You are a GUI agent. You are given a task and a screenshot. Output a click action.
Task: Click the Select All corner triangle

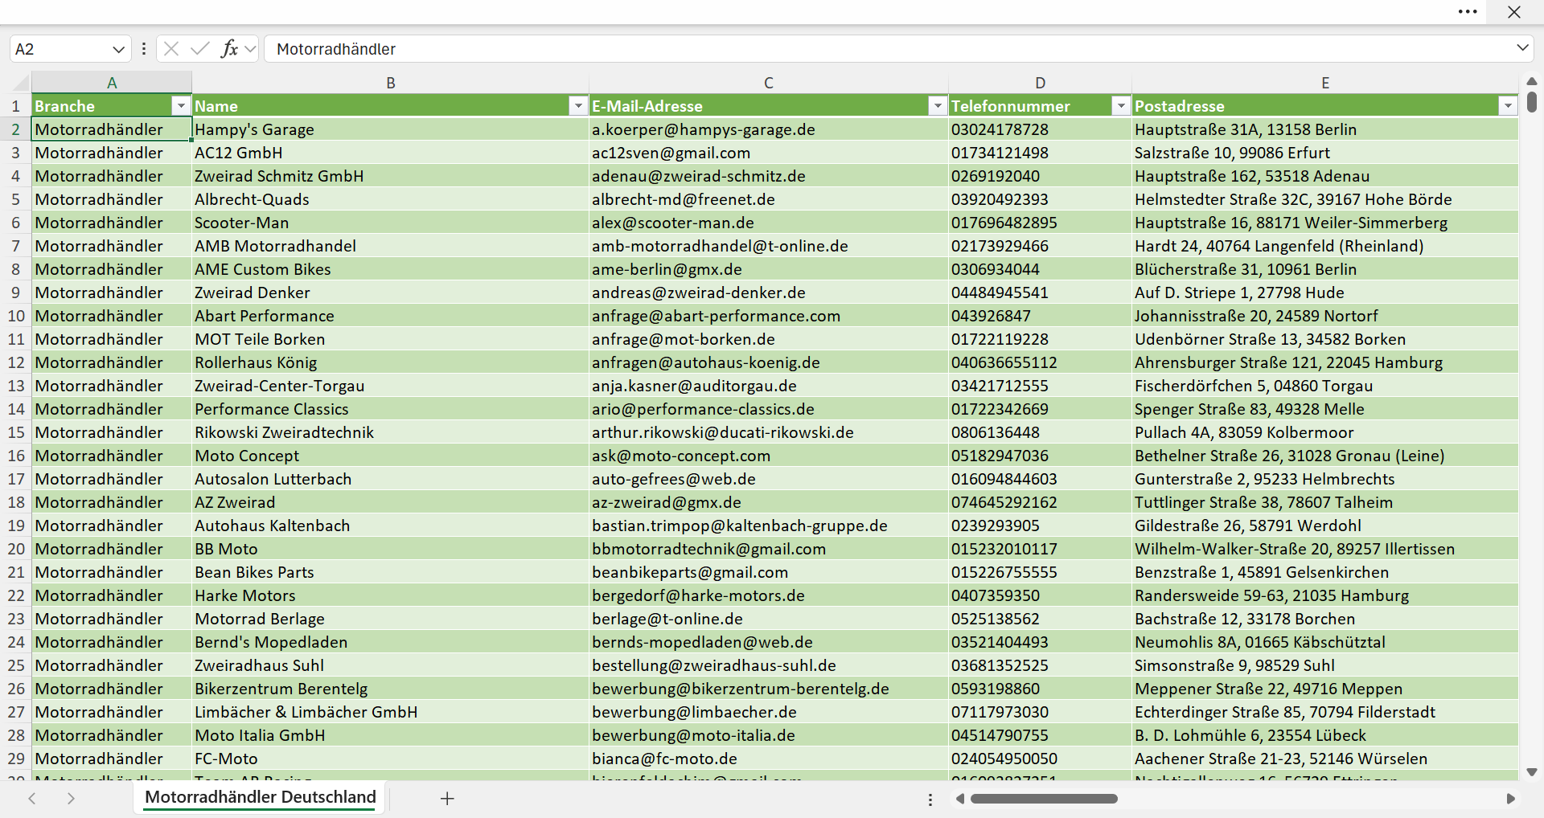[21, 83]
